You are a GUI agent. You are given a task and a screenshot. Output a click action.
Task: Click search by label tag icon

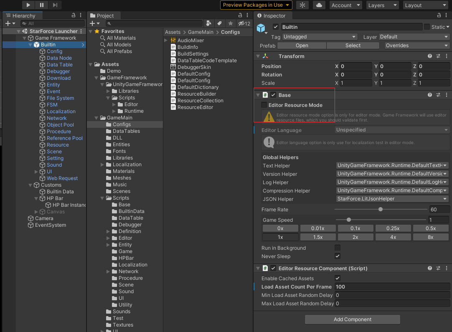click(219, 23)
